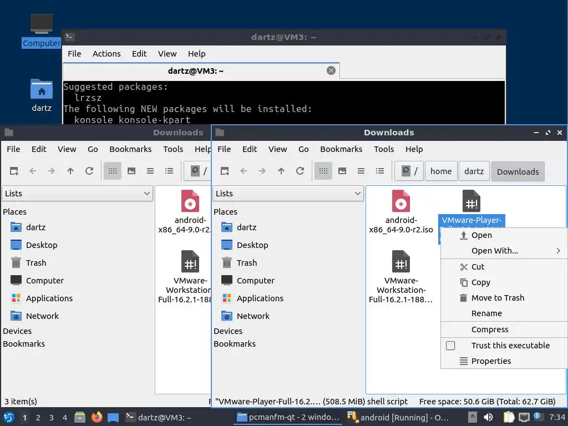Open Trash in right window Places list
Viewport: 568px width, 426px height.
pyautogui.click(x=239, y=262)
